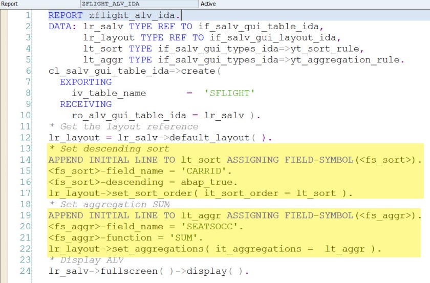Click line number 19 in the gutter
430x283 pixels.
coord(25,215)
